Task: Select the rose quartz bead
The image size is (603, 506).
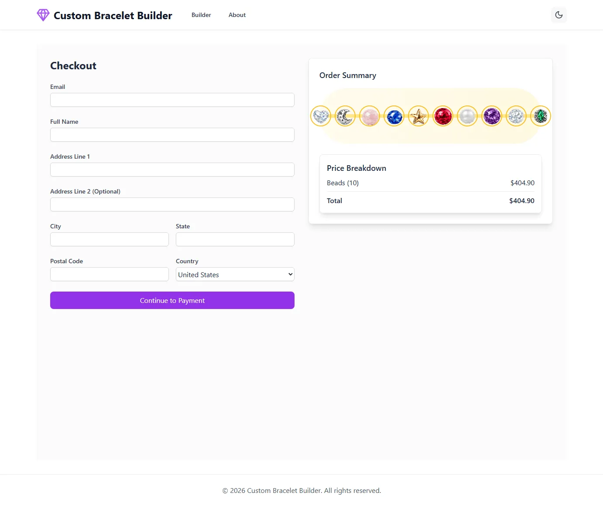Action: click(370, 116)
